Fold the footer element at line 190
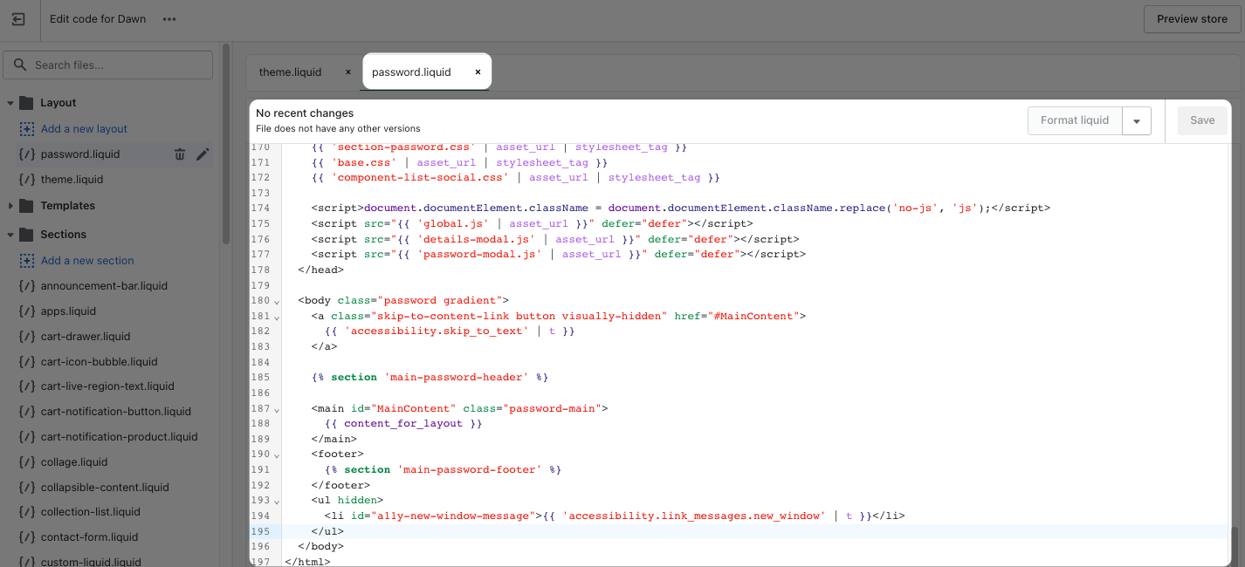 [277, 455]
